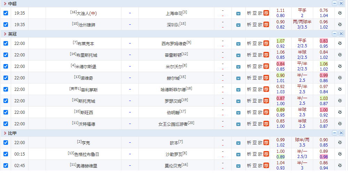The height and width of the screenshot is (181, 348).
Task: Close the 英冠 section with X button
Action: coord(341,33)
